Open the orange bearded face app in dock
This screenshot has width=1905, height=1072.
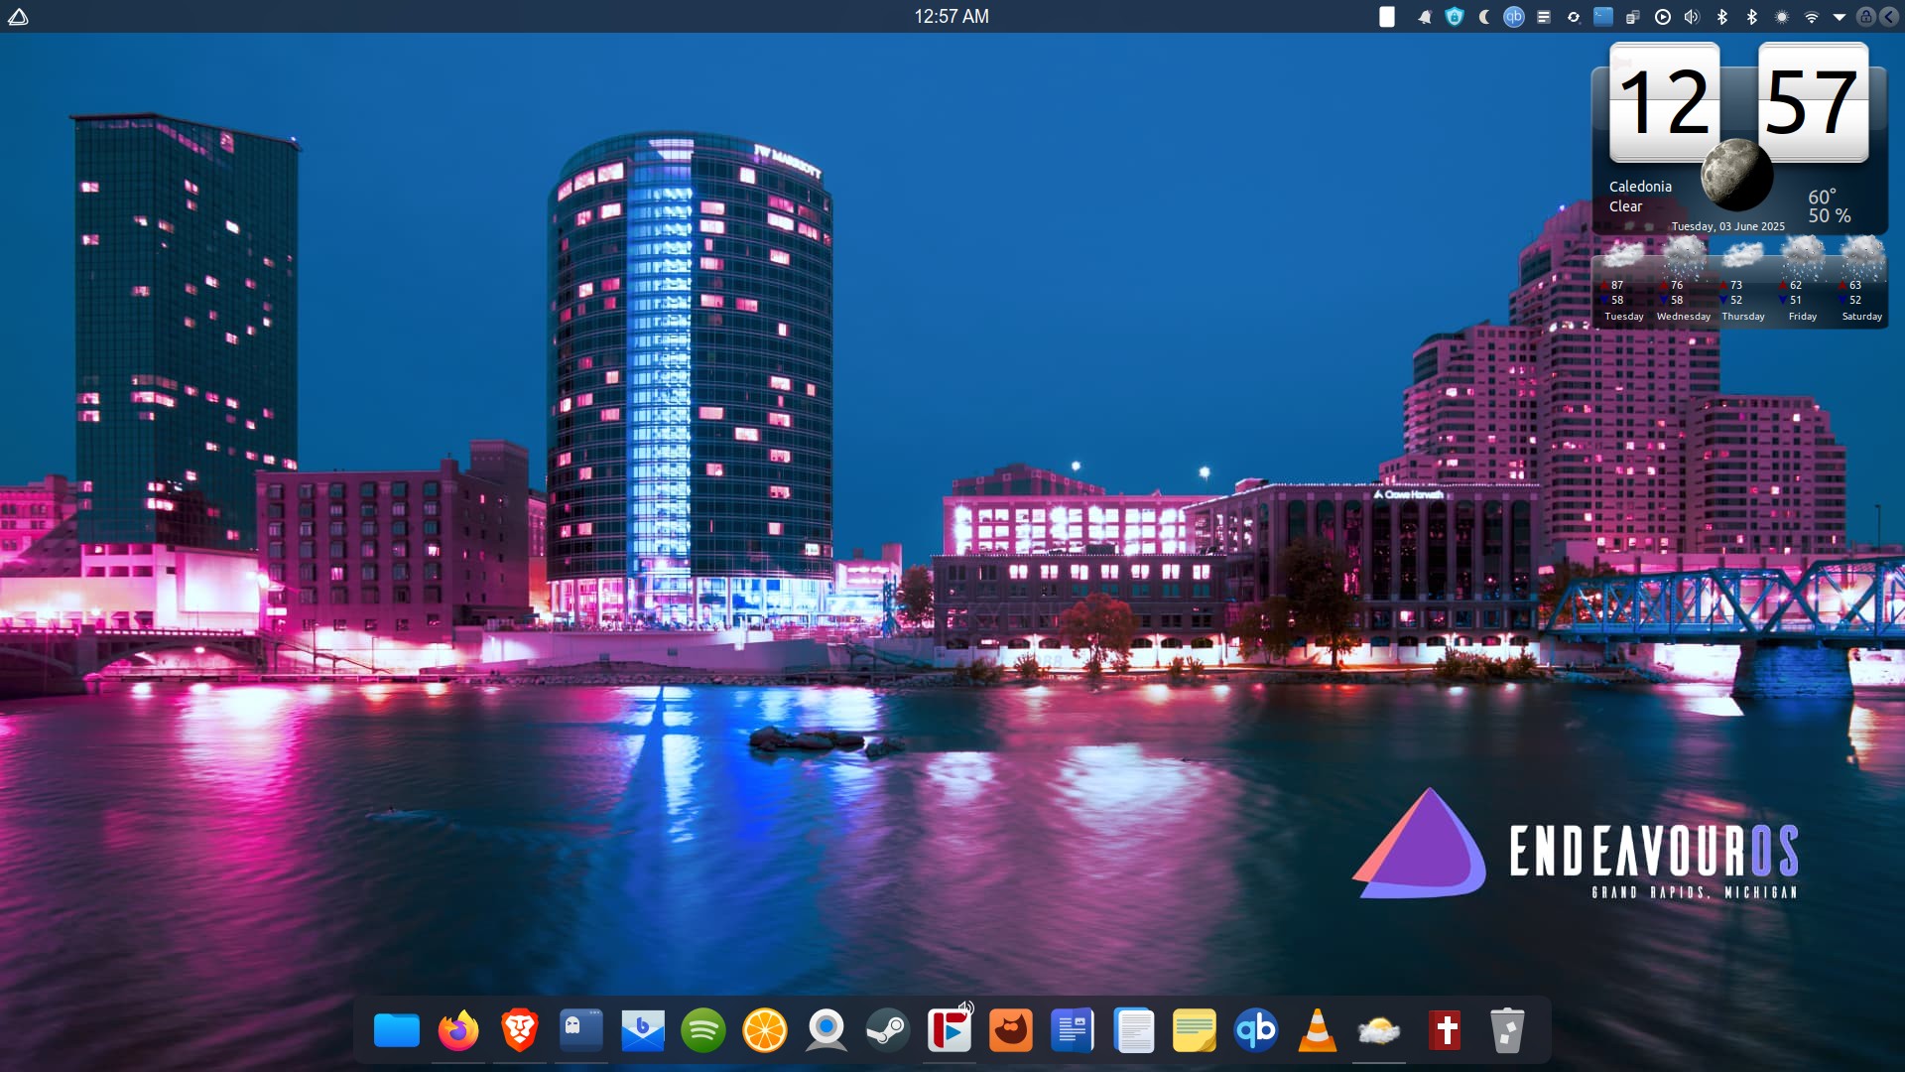[x=1011, y=1030]
